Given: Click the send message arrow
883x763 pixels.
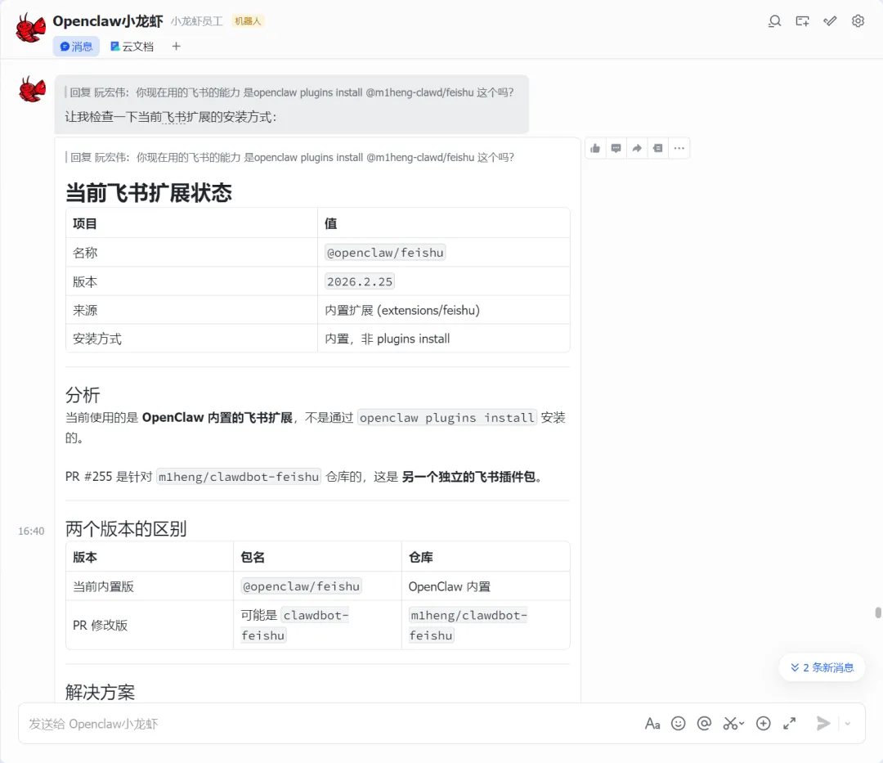Looking at the screenshot, I should pyautogui.click(x=823, y=724).
